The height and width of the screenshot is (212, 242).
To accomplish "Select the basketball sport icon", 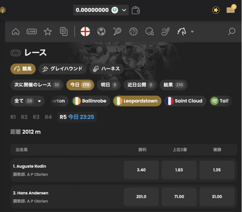I will [134, 31].
